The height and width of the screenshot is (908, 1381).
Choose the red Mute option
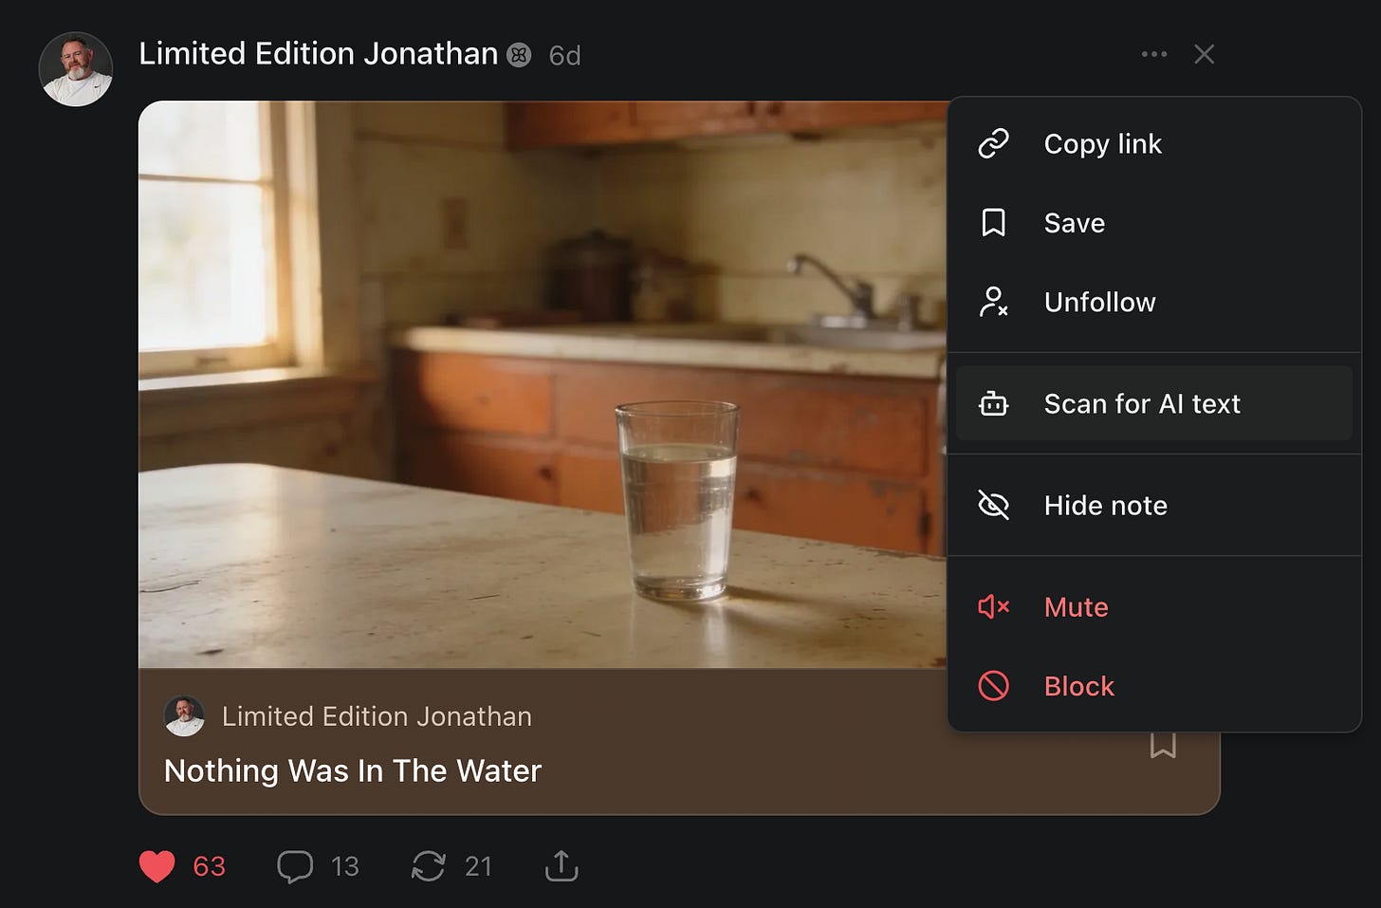(1154, 606)
